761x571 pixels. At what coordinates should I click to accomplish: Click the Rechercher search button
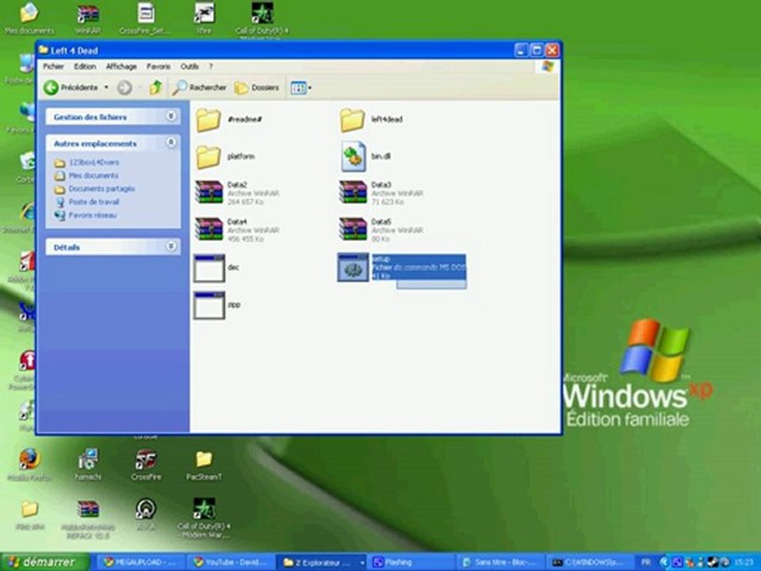pos(200,87)
